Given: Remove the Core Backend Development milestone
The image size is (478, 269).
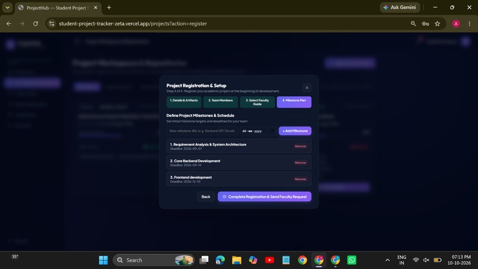Looking at the screenshot, I should [300, 163].
